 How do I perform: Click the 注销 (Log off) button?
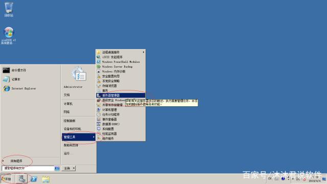pyautogui.click(x=67, y=168)
